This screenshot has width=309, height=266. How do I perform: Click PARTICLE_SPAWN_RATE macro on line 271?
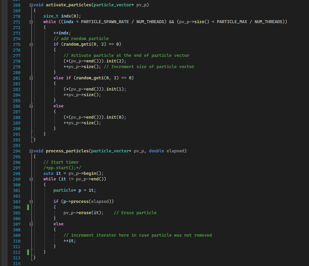(105, 22)
